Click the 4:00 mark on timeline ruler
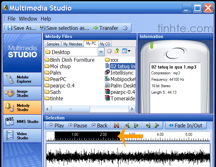Screen dimensions: 216x167 pos(160,135)
